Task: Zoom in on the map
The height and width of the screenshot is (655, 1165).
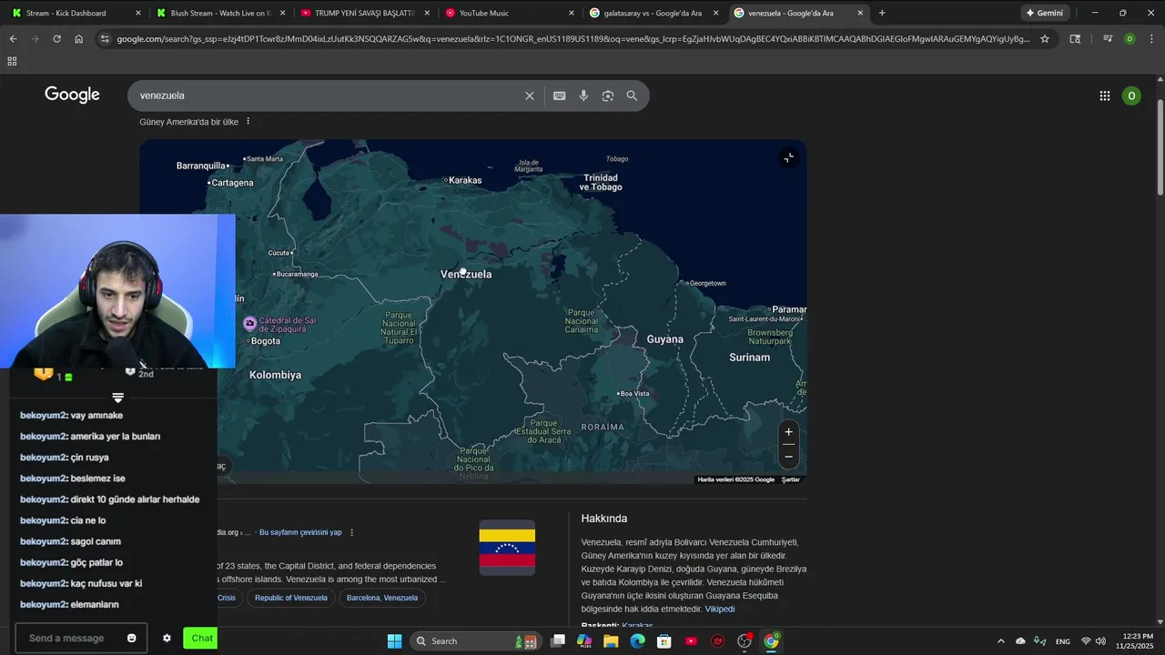Action: point(789,432)
